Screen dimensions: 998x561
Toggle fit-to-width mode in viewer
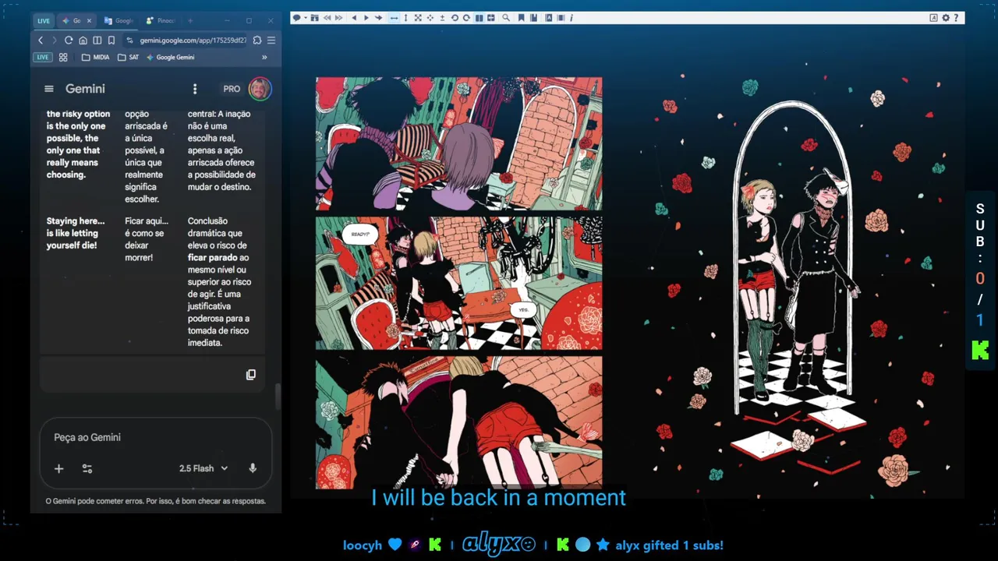coord(394,18)
